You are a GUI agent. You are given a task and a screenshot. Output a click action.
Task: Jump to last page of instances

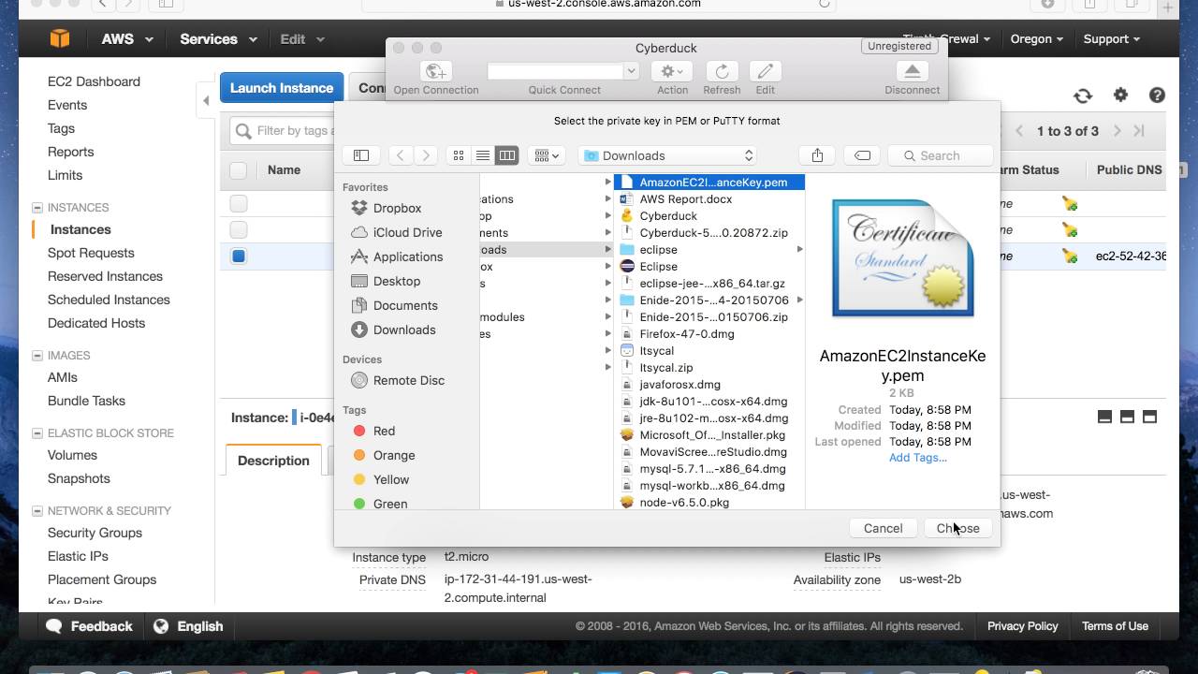click(1139, 131)
